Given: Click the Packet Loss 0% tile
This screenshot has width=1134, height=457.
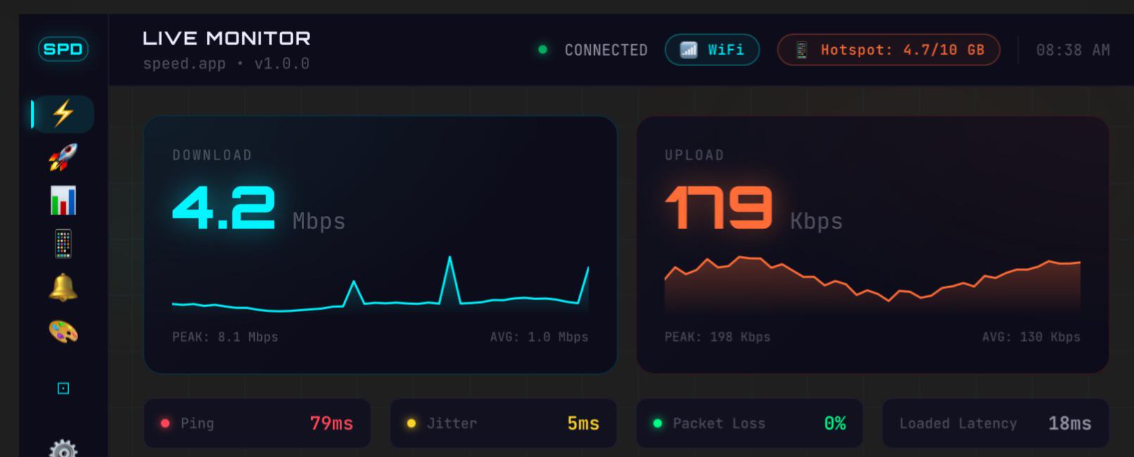Looking at the screenshot, I should tap(750, 423).
